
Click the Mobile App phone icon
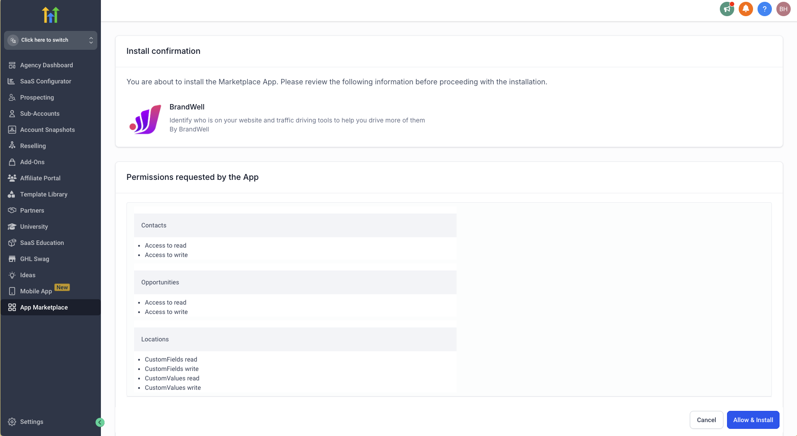pos(12,291)
